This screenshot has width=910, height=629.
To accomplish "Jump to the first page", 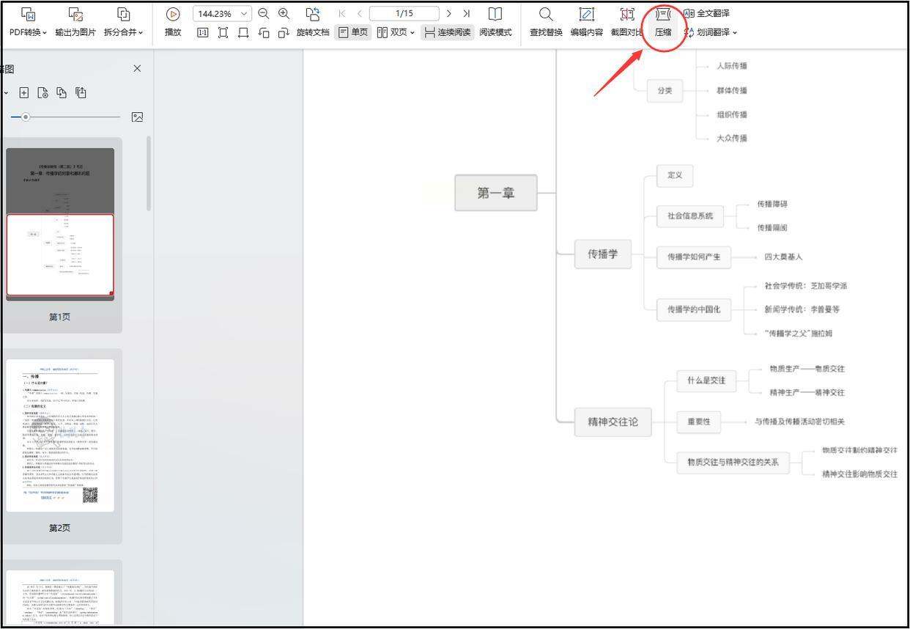I will 341,14.
